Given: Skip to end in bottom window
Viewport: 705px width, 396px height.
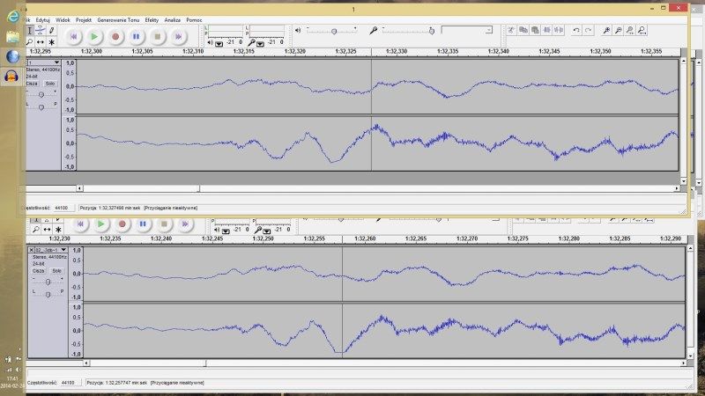Looking at the screenshot, I should pyautogui.click(x=185, y=224).
